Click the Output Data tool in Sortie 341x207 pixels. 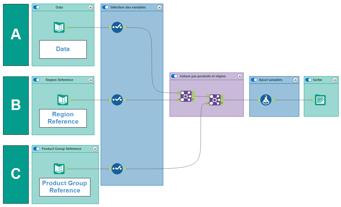click(320, 100)
